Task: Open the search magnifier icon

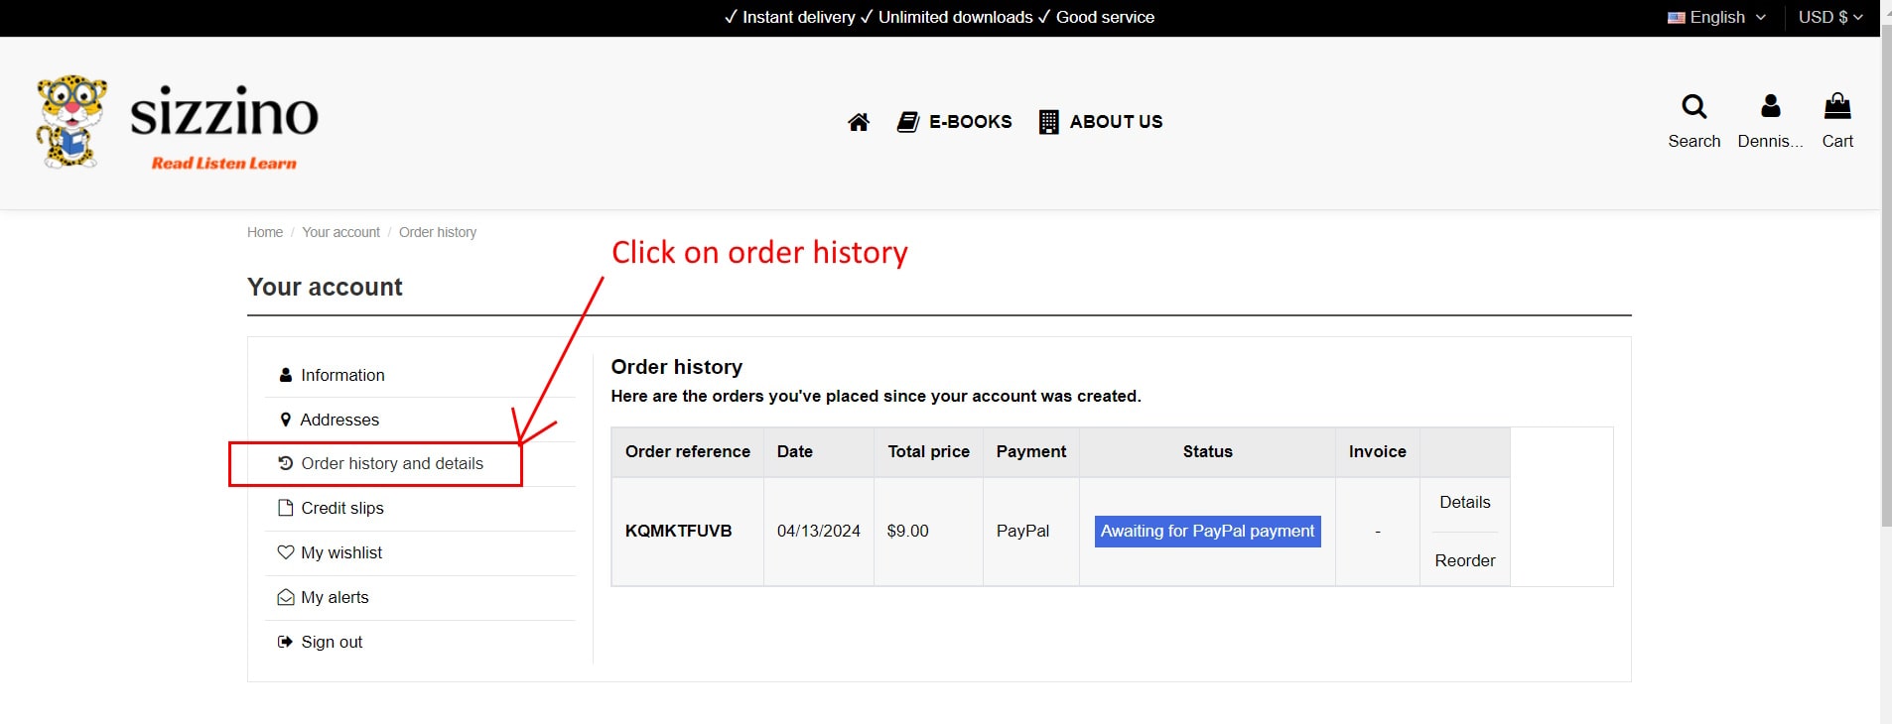Action: 1693,106
